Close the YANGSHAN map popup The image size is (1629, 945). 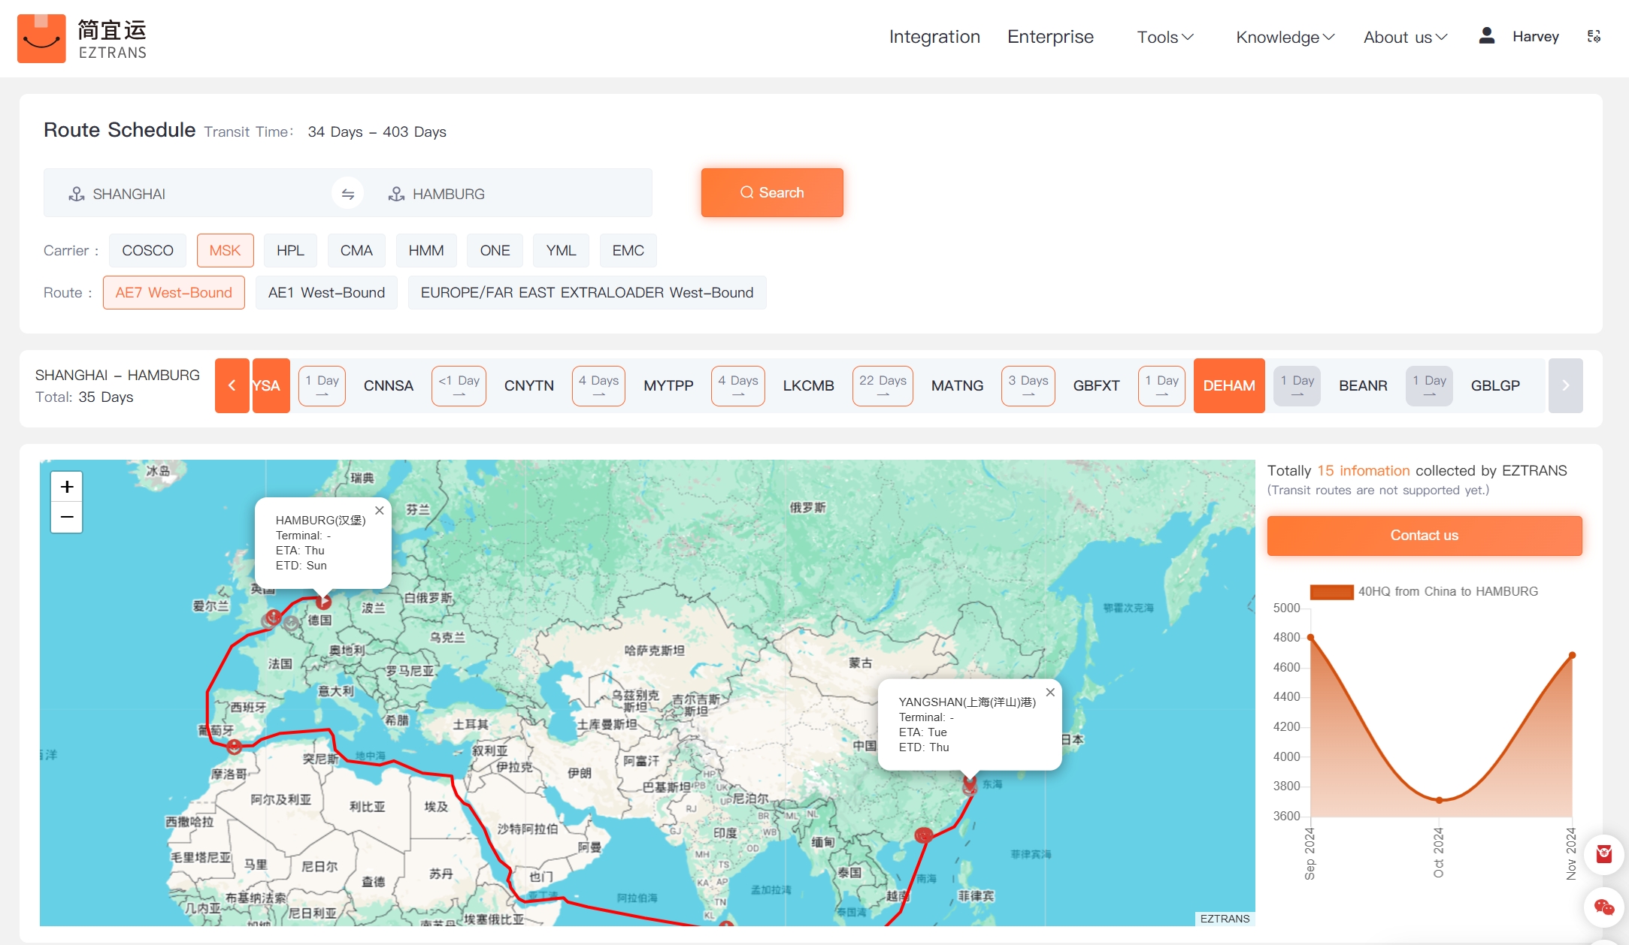1050,693
